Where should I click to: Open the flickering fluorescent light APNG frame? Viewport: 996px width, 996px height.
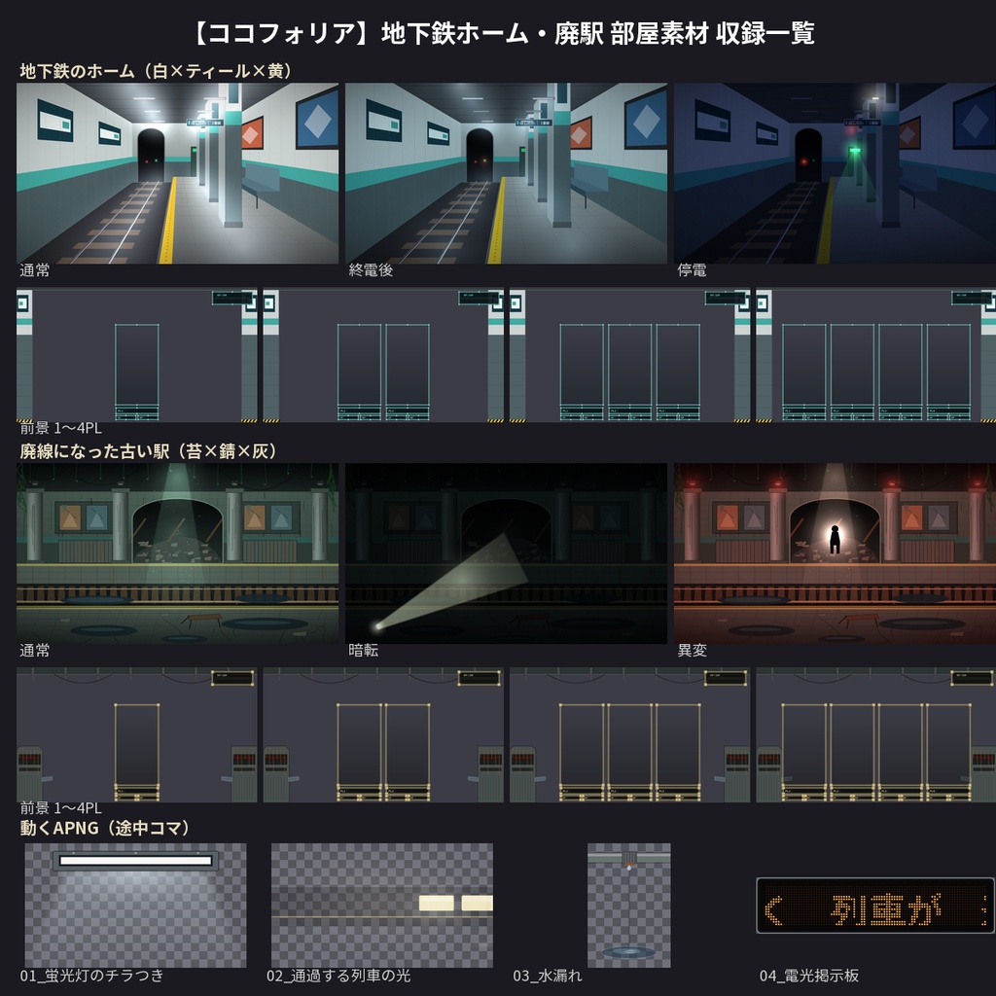point(135,906)
